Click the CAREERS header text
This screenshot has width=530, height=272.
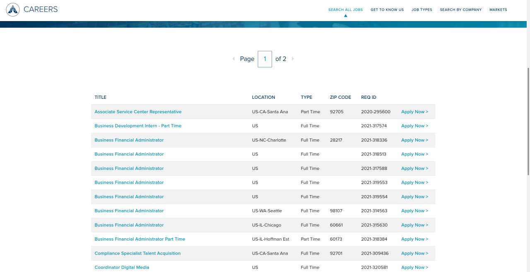coord(41,9)
